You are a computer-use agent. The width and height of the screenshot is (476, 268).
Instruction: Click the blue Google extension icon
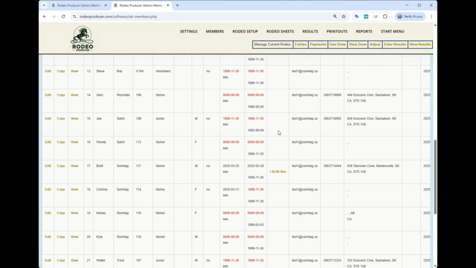[x=356, y=16]
